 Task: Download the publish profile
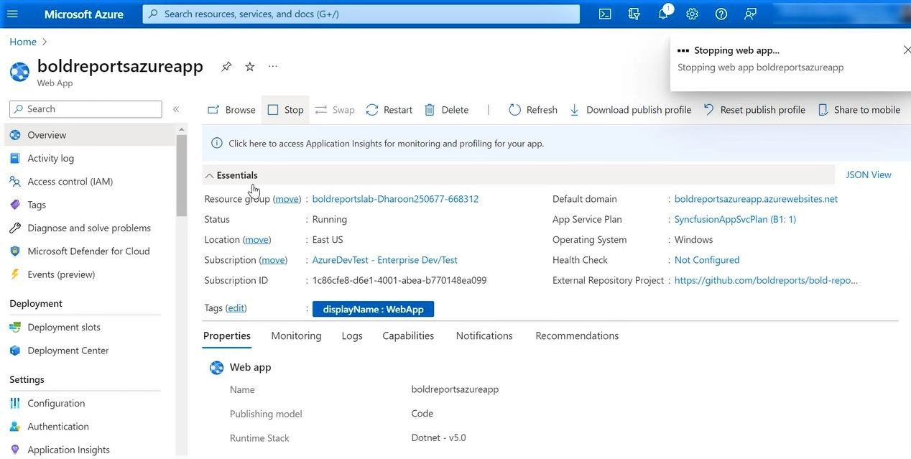(629, 109)
